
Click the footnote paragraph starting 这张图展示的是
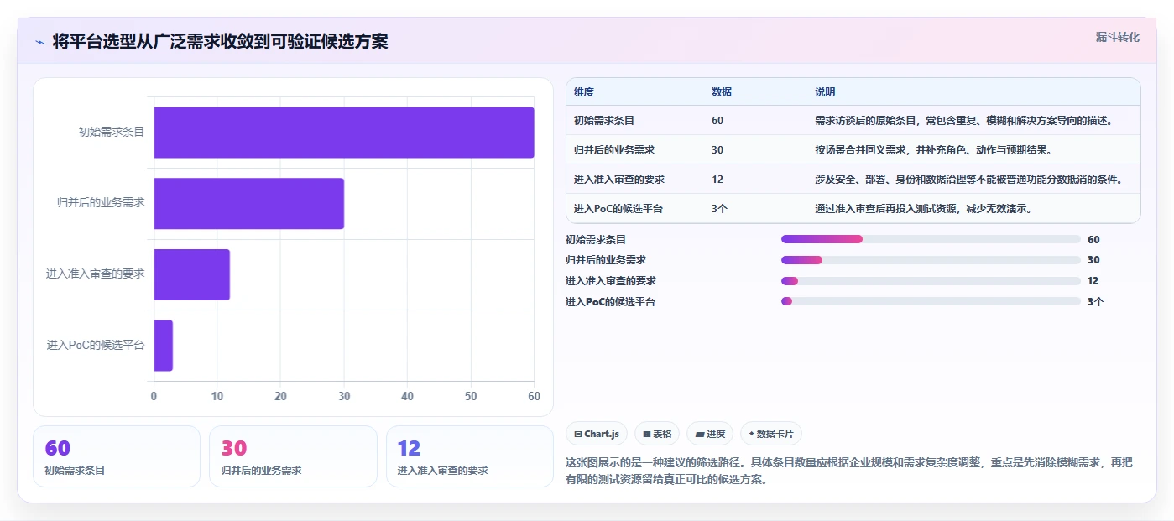[850, 472]
